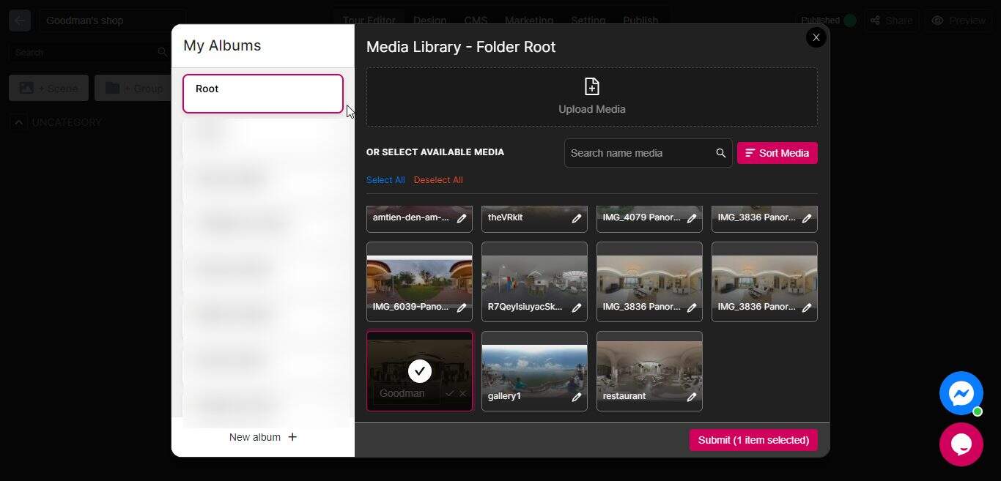
Task: Click the IMG_4079 Panor media name
Action: (642, 217)
